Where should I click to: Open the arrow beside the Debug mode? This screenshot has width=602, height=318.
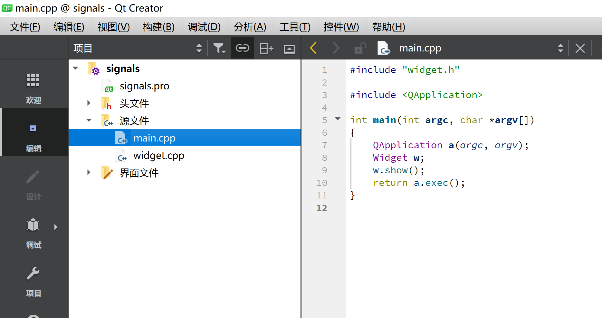click(56, 227)
